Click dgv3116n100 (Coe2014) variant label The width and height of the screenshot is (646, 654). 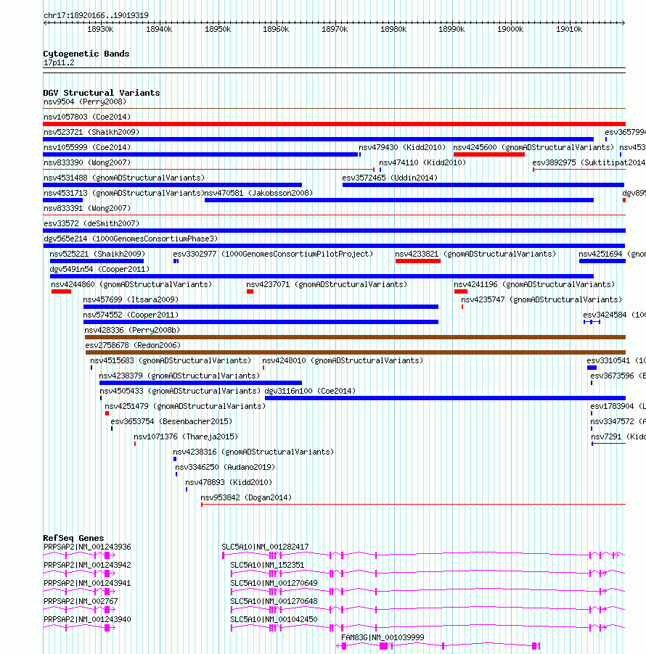pos(310,392)
